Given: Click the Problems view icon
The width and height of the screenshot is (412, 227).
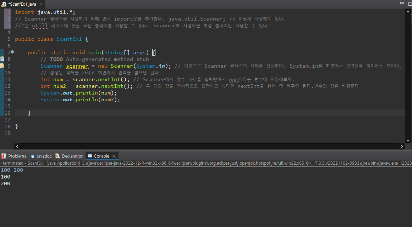Looking at the screenshot, I should [4, 156].
